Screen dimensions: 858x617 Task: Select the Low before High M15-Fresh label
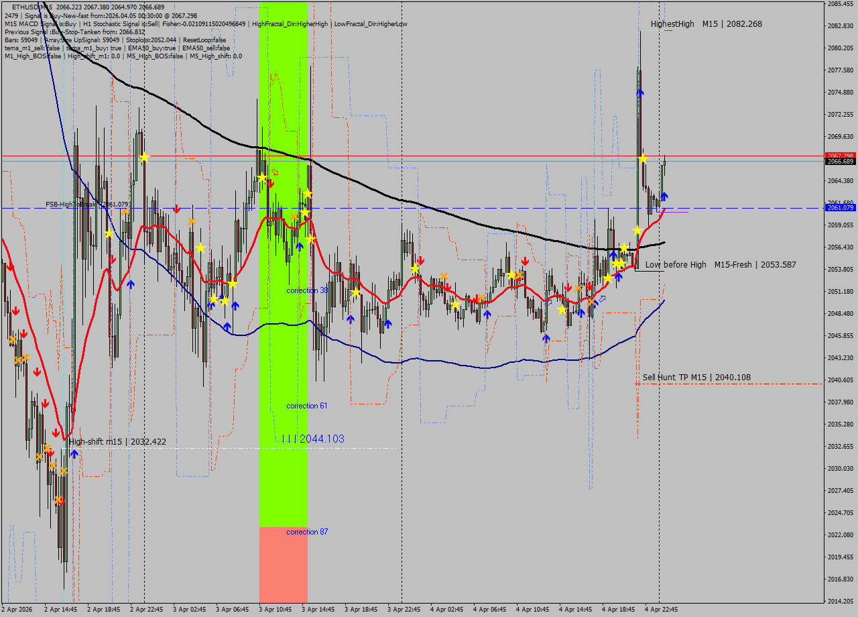[x=720, y=265]
